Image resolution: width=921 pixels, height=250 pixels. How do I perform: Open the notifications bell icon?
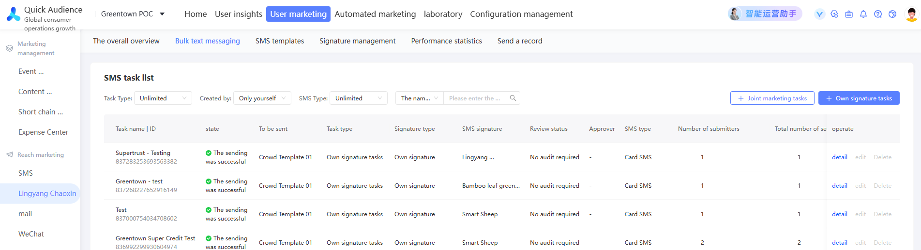coord(863,14)
